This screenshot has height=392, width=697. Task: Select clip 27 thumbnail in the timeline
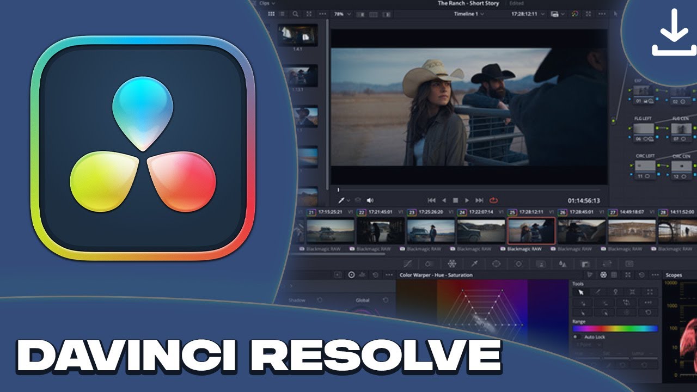[632, 231]
